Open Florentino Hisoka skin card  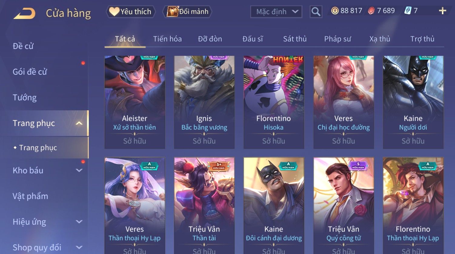click(274, 102)
